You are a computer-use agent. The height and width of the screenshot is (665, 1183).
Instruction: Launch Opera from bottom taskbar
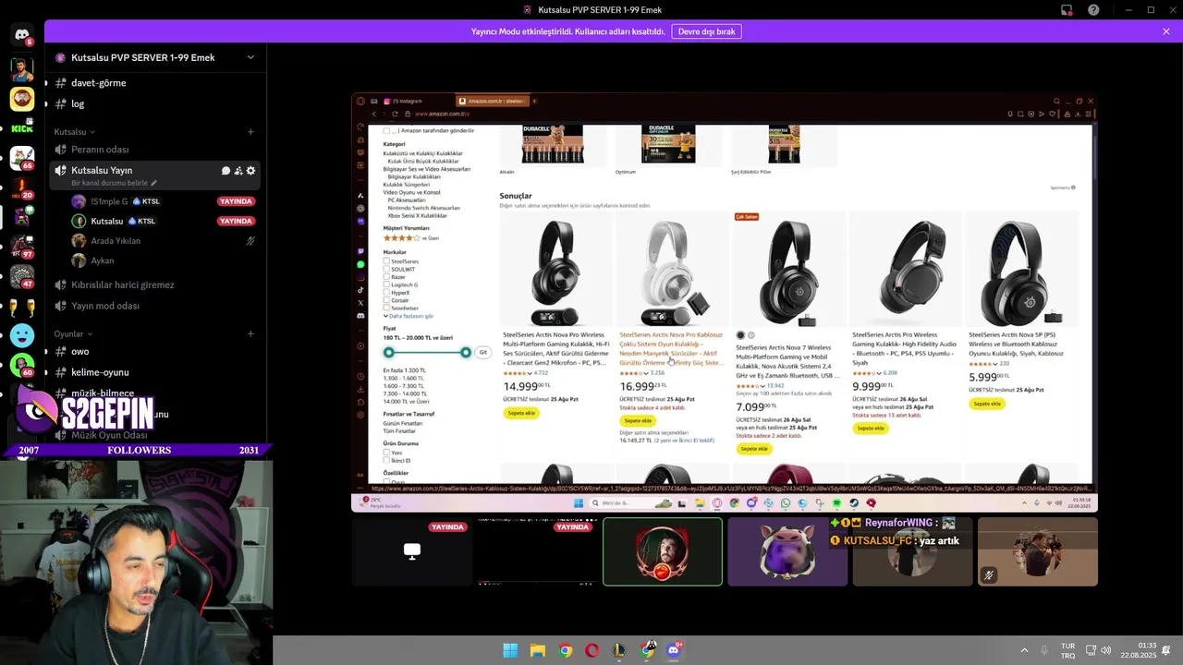pos(591,650)
